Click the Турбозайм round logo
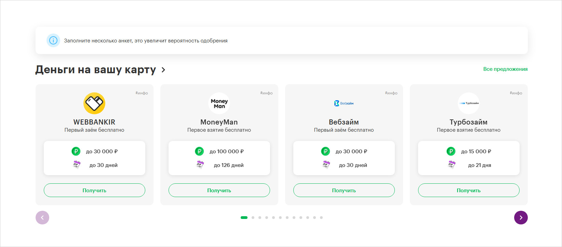Image resolution: width=562 pixels, height=247 pixels. click(469, 103)
